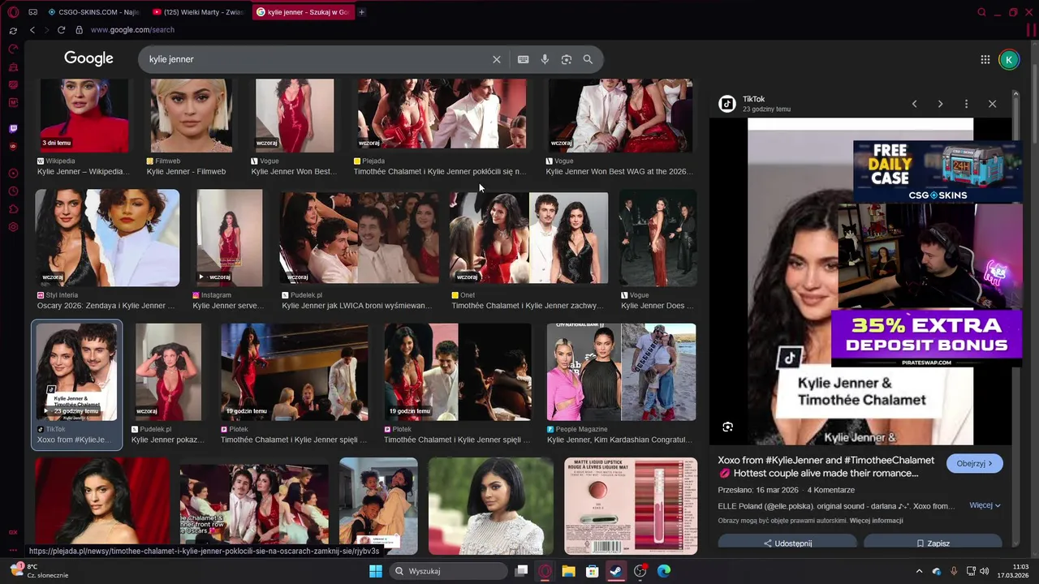The height and width of the screenshot is (584, 1039).
Task: Select the TikTok Xoxo thumbnail result
Action: click(76, 384)
